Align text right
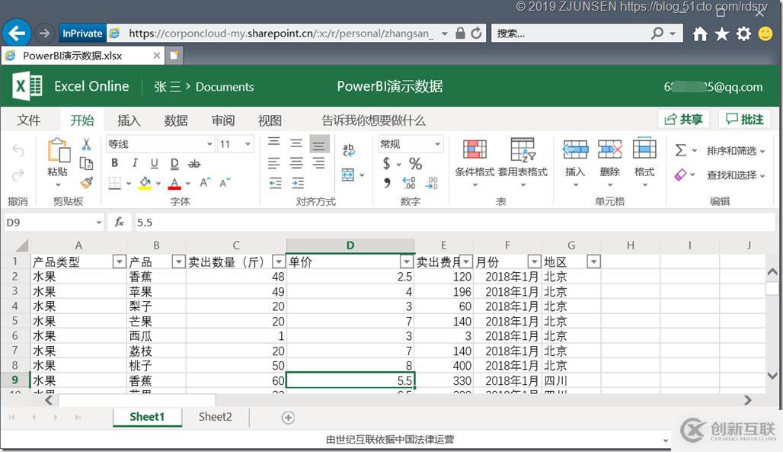This screenshot has height=452, width=783. pyautogui.click(x=318, y=163)
